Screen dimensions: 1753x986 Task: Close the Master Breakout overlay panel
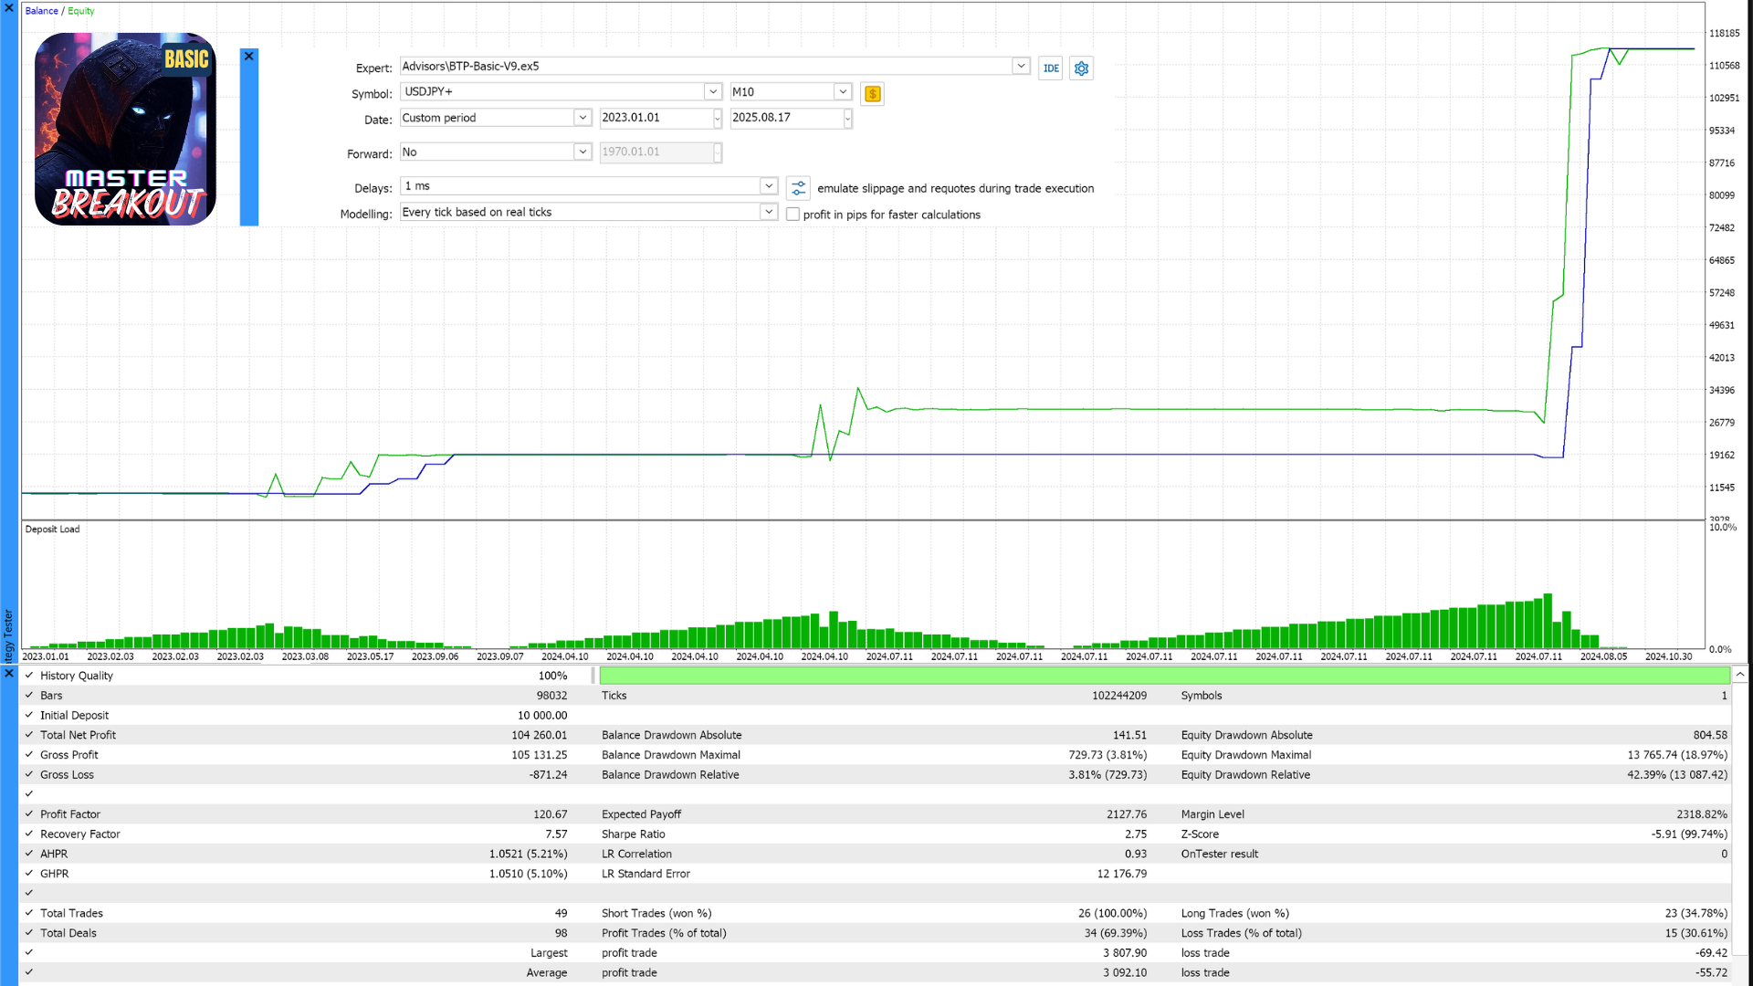(248, 57)
